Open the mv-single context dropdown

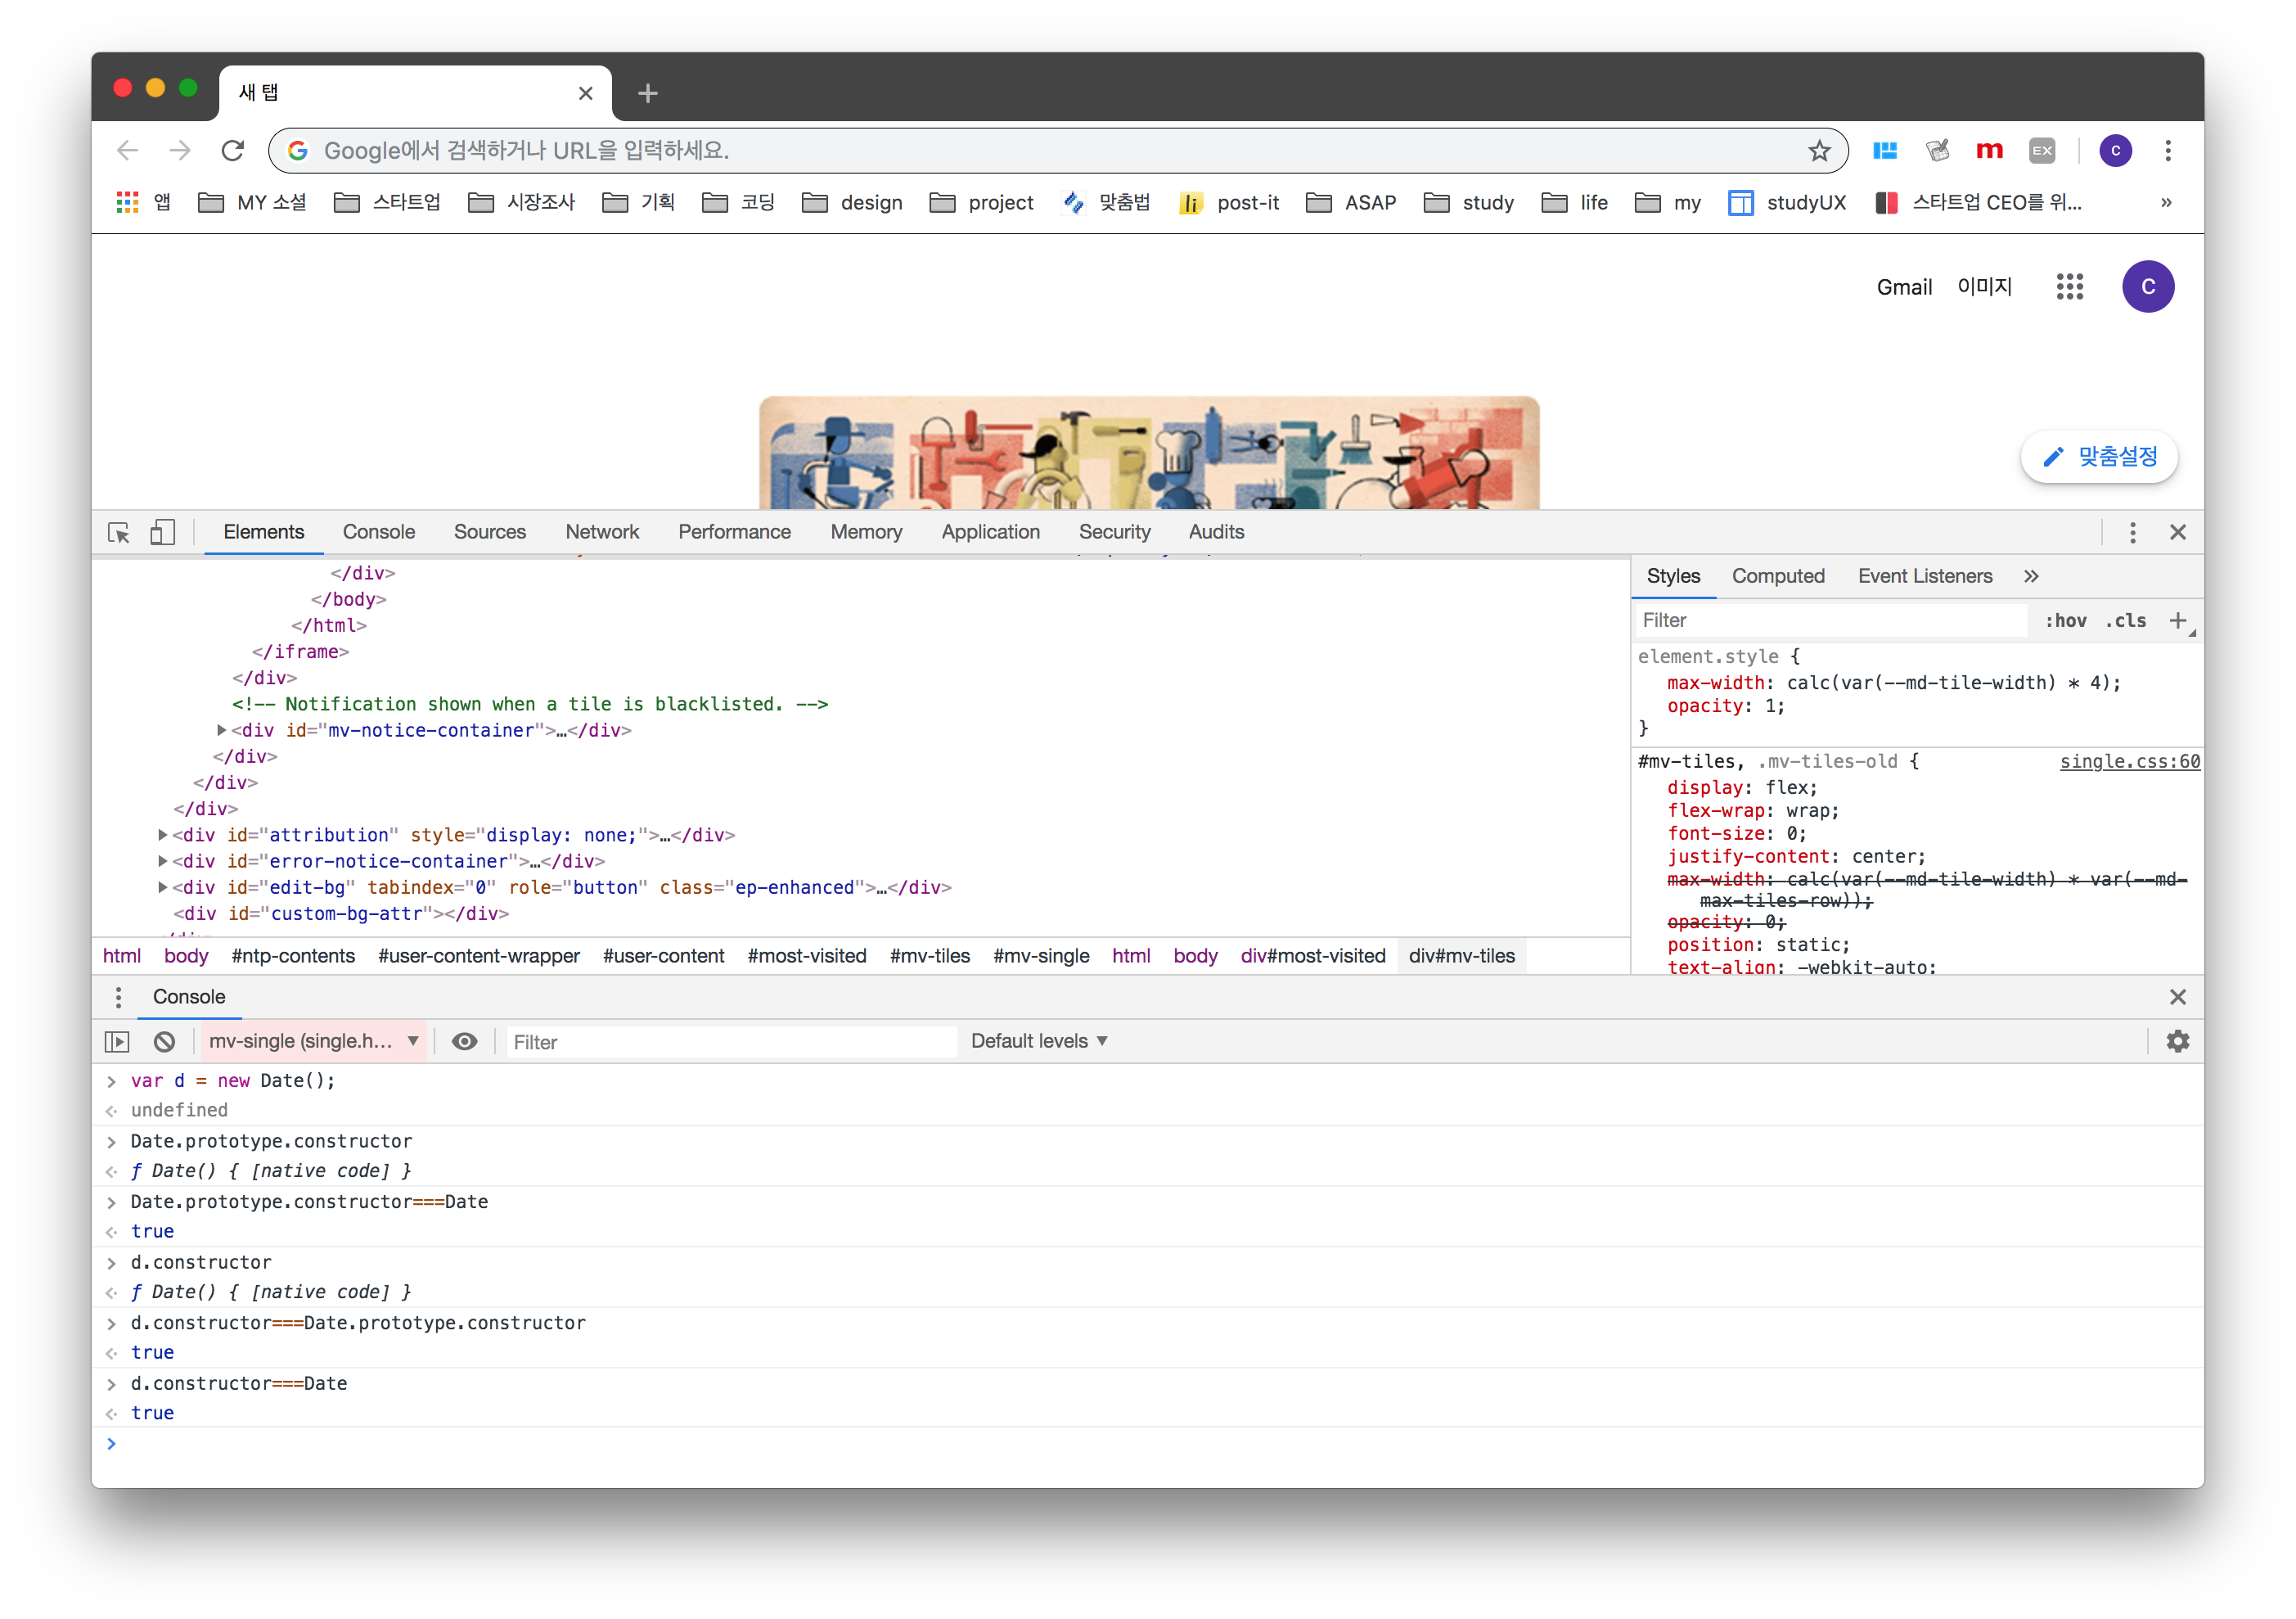(313, 1042)
